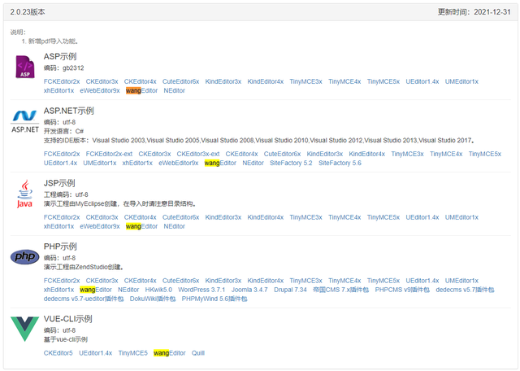Image resolution: width=520 pixels, height=371 pixels.
Task: Open FCKEditor2x-ext link under ASP.NET示例
Action: (x=109, y=154)
